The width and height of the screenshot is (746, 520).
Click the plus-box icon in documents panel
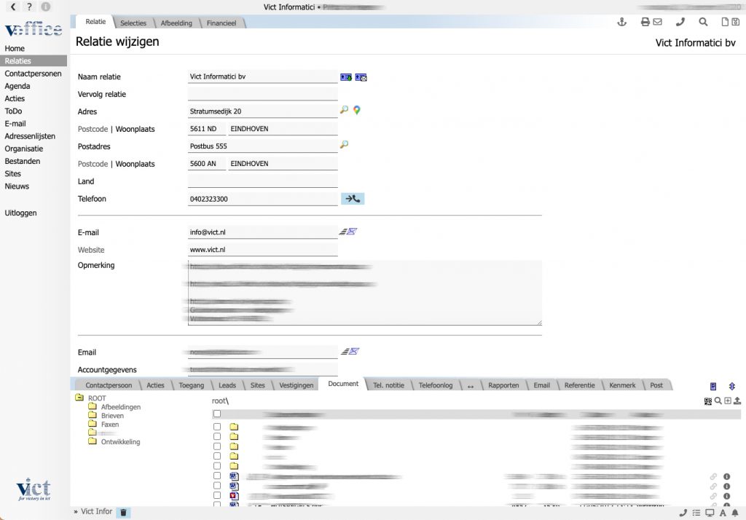728,401
